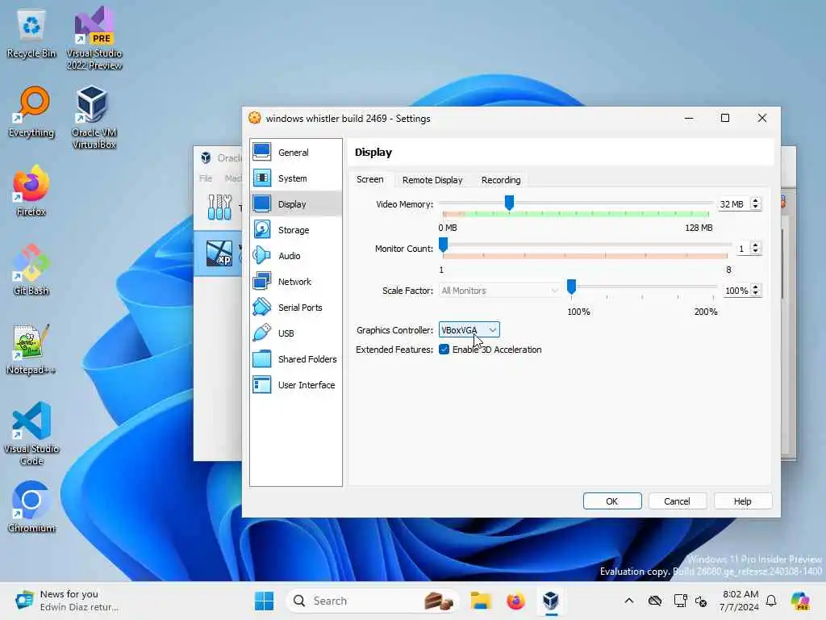
Task: Switch to the Recording tab
Action: click(501, 180)
